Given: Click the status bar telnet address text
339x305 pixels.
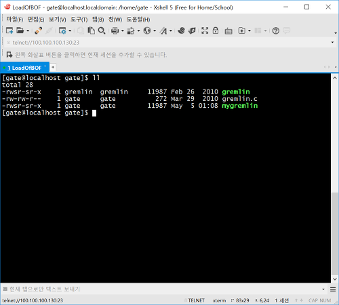Looking at the screenshot, I should pyautogui.click(x=33, y=300).
